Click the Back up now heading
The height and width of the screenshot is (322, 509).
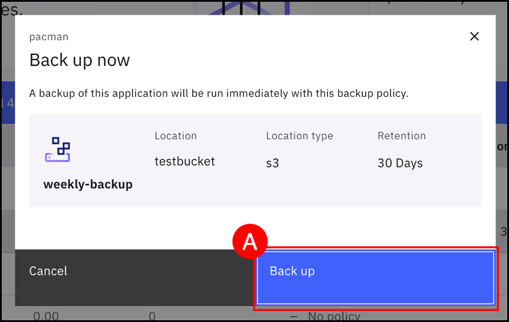pos(80,60)
